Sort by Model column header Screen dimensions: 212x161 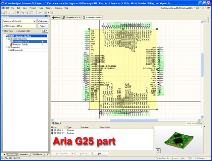click(x=58, y=127)
